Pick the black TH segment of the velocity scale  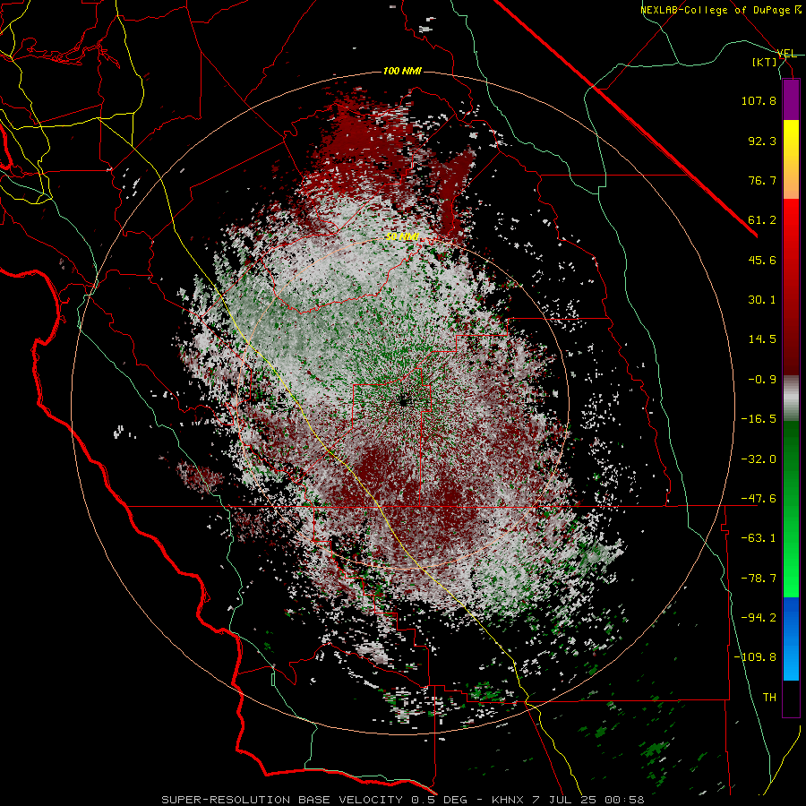[791, 698]
